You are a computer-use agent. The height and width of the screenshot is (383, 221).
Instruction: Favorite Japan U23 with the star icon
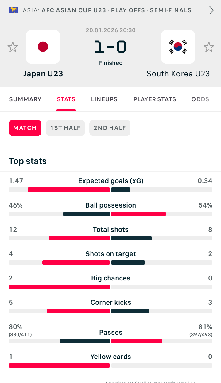click(13, 47)
